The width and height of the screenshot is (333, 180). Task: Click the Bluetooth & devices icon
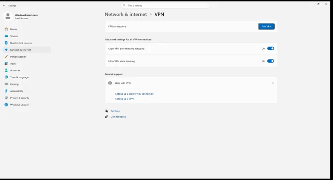pyautogui.click(x=6, y=43)
